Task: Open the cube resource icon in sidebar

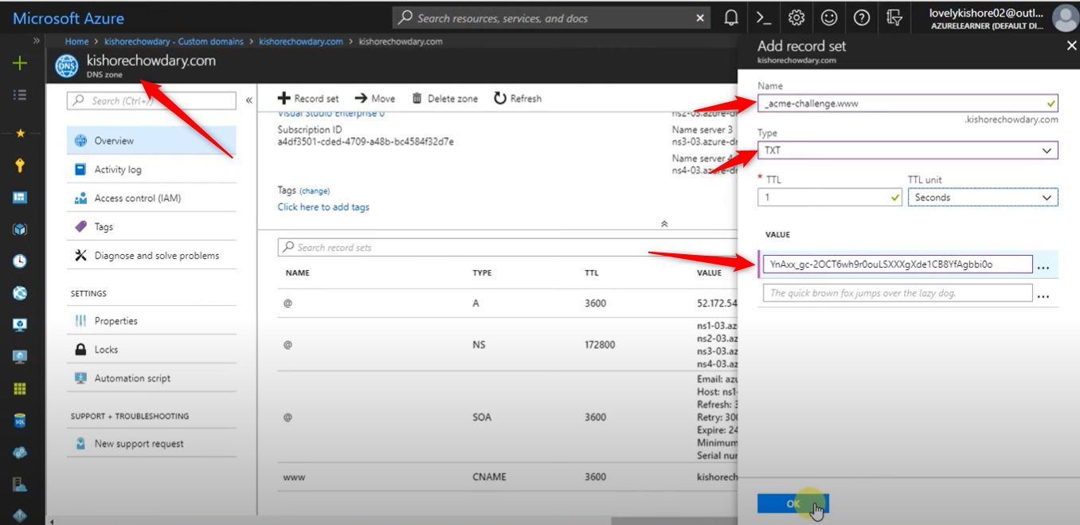Action: click(x=20, y=229)
